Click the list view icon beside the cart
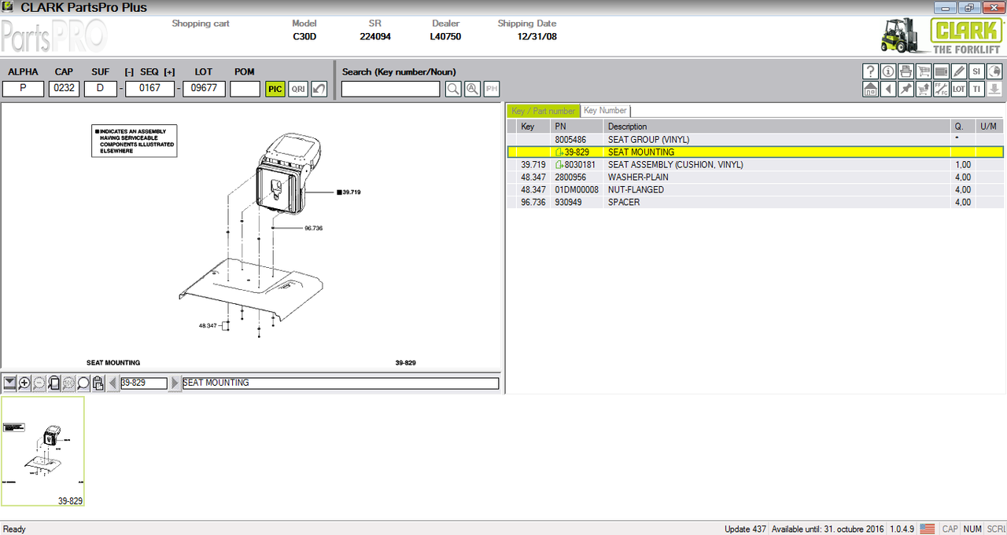Viewport: 1007px width, 535px height. (941, 71)
